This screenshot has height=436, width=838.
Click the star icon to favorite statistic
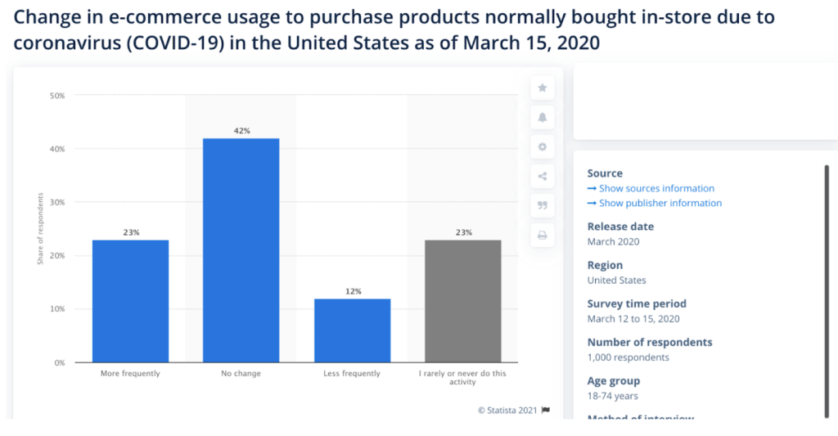542,88
